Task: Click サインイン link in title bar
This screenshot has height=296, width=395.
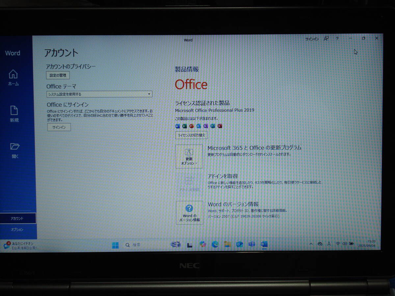Action: [312, 39]
